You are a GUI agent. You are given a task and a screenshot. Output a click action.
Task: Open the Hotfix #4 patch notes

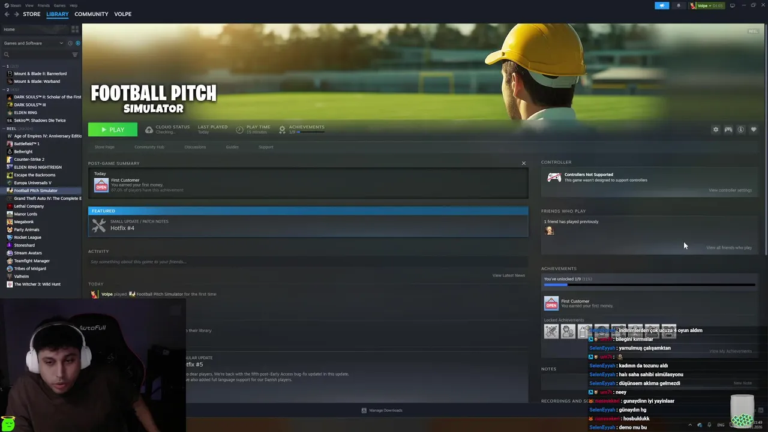tap(308, 226)
